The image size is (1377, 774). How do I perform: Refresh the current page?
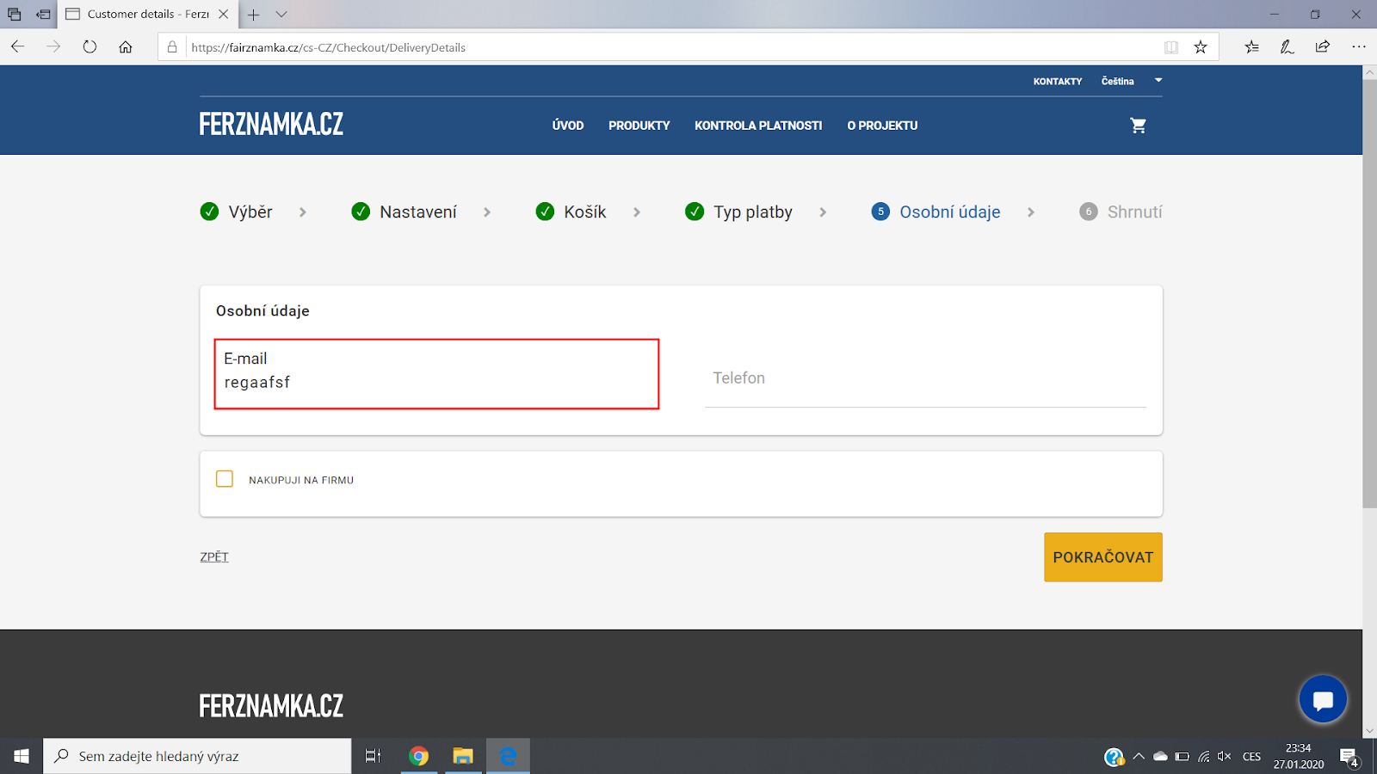[x=90, y=47]
